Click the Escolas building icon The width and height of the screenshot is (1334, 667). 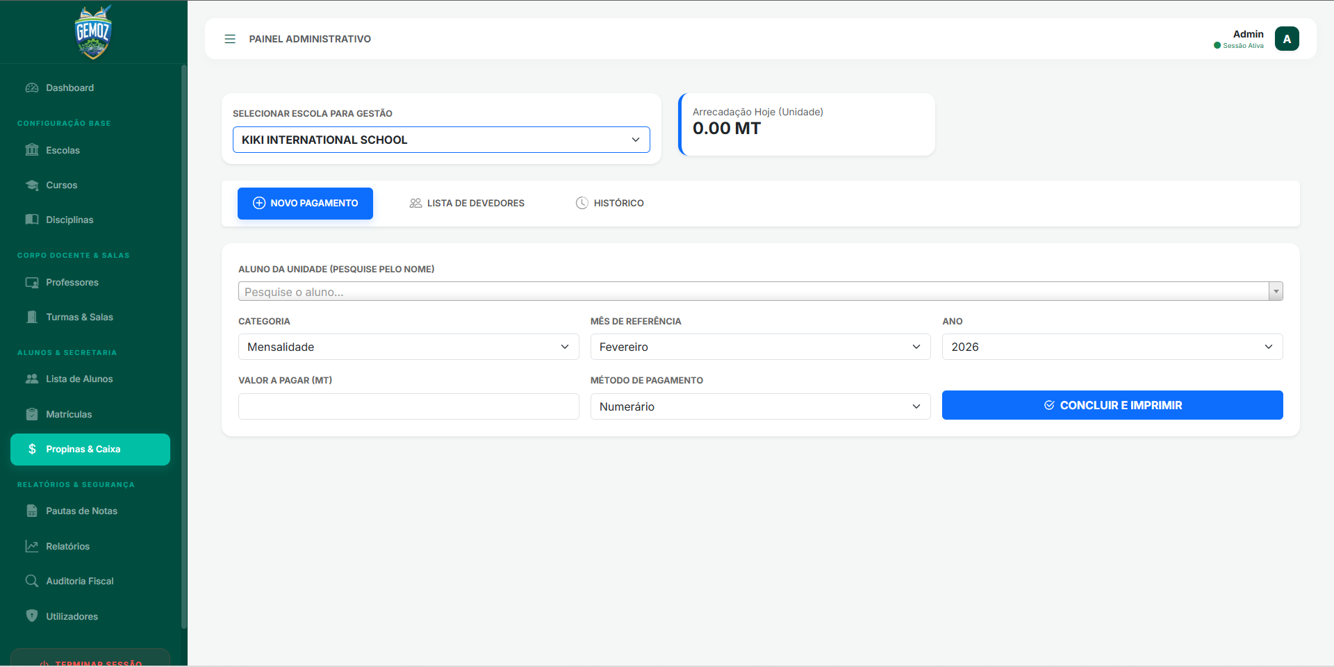point(32,150)
